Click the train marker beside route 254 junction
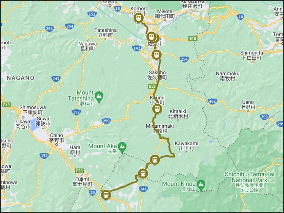The image size is (284, 213). [x=157, y=55]
